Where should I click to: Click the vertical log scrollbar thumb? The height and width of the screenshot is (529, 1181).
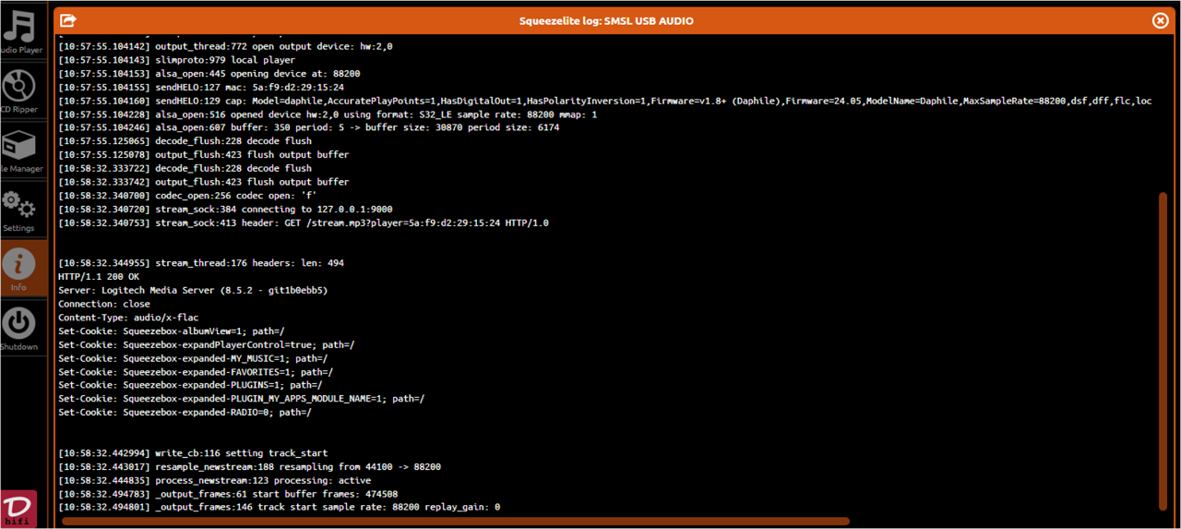point(1163,351)
